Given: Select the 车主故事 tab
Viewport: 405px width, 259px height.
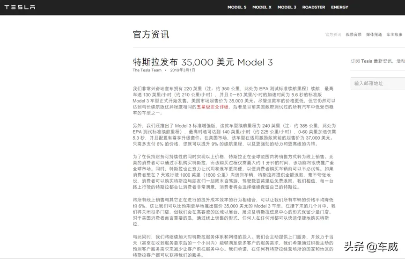Looking at the screenshot, I should pos(394,35).
